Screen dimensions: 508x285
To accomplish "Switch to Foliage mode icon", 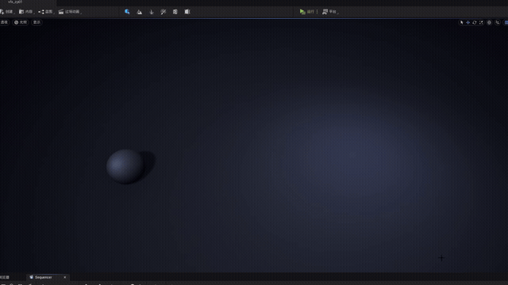I will (x=152, y=12).
